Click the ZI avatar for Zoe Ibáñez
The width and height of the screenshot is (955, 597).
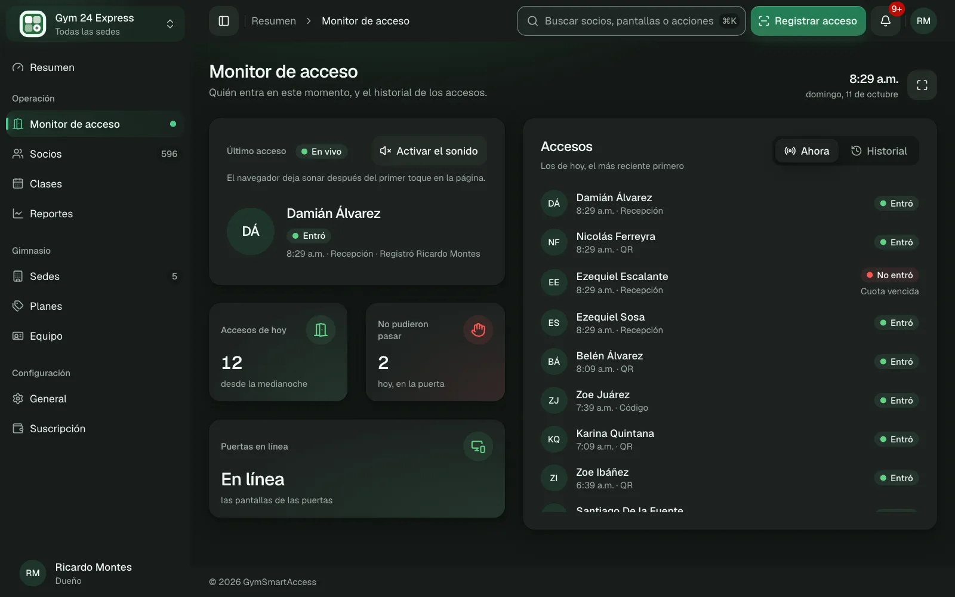[554, 478]
